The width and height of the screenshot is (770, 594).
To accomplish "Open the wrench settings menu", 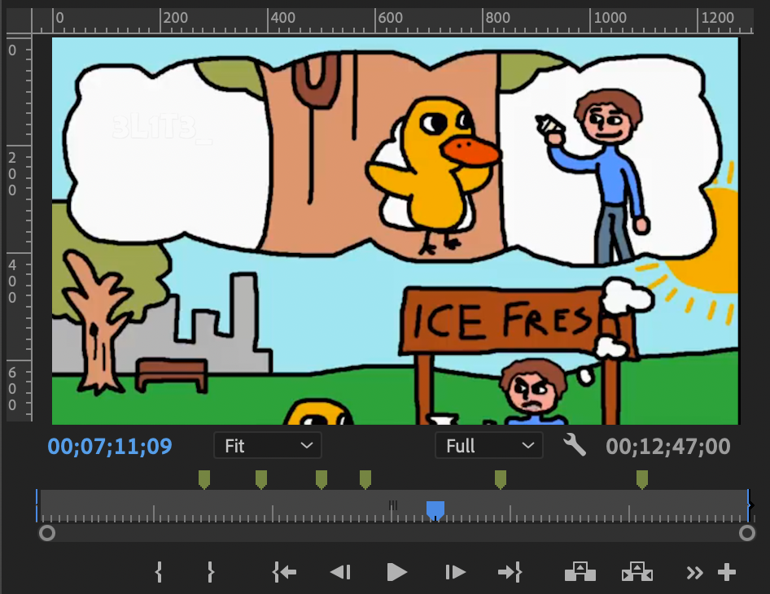I will 574,445.
